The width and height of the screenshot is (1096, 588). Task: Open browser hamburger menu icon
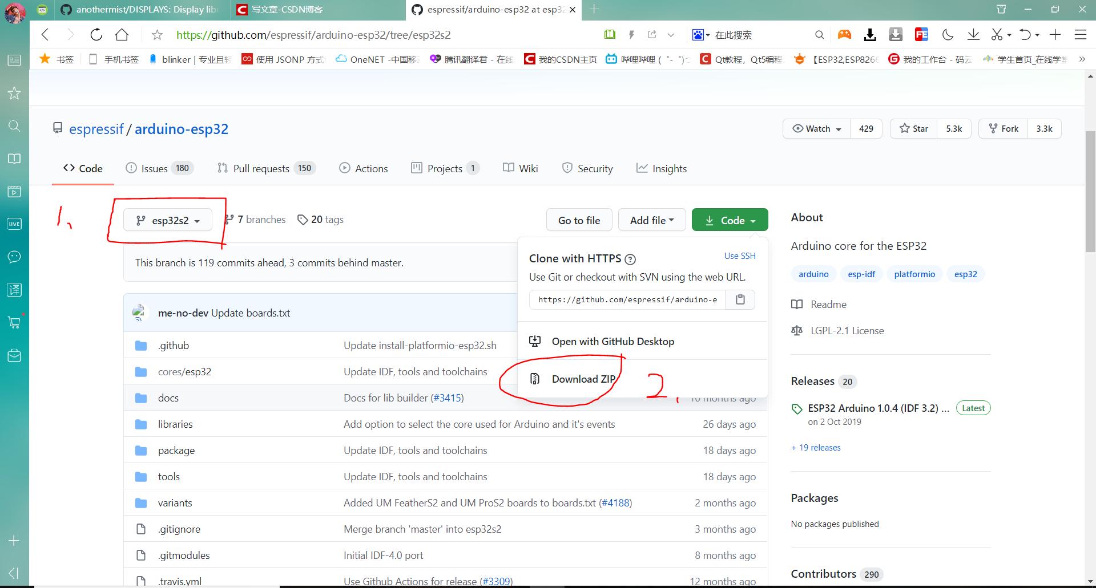1080,35
